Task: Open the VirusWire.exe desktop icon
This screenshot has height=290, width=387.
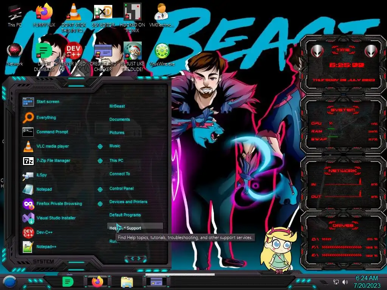Action: 162,54
